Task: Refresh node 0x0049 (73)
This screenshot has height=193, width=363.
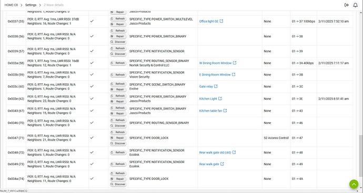Action: 118,164
